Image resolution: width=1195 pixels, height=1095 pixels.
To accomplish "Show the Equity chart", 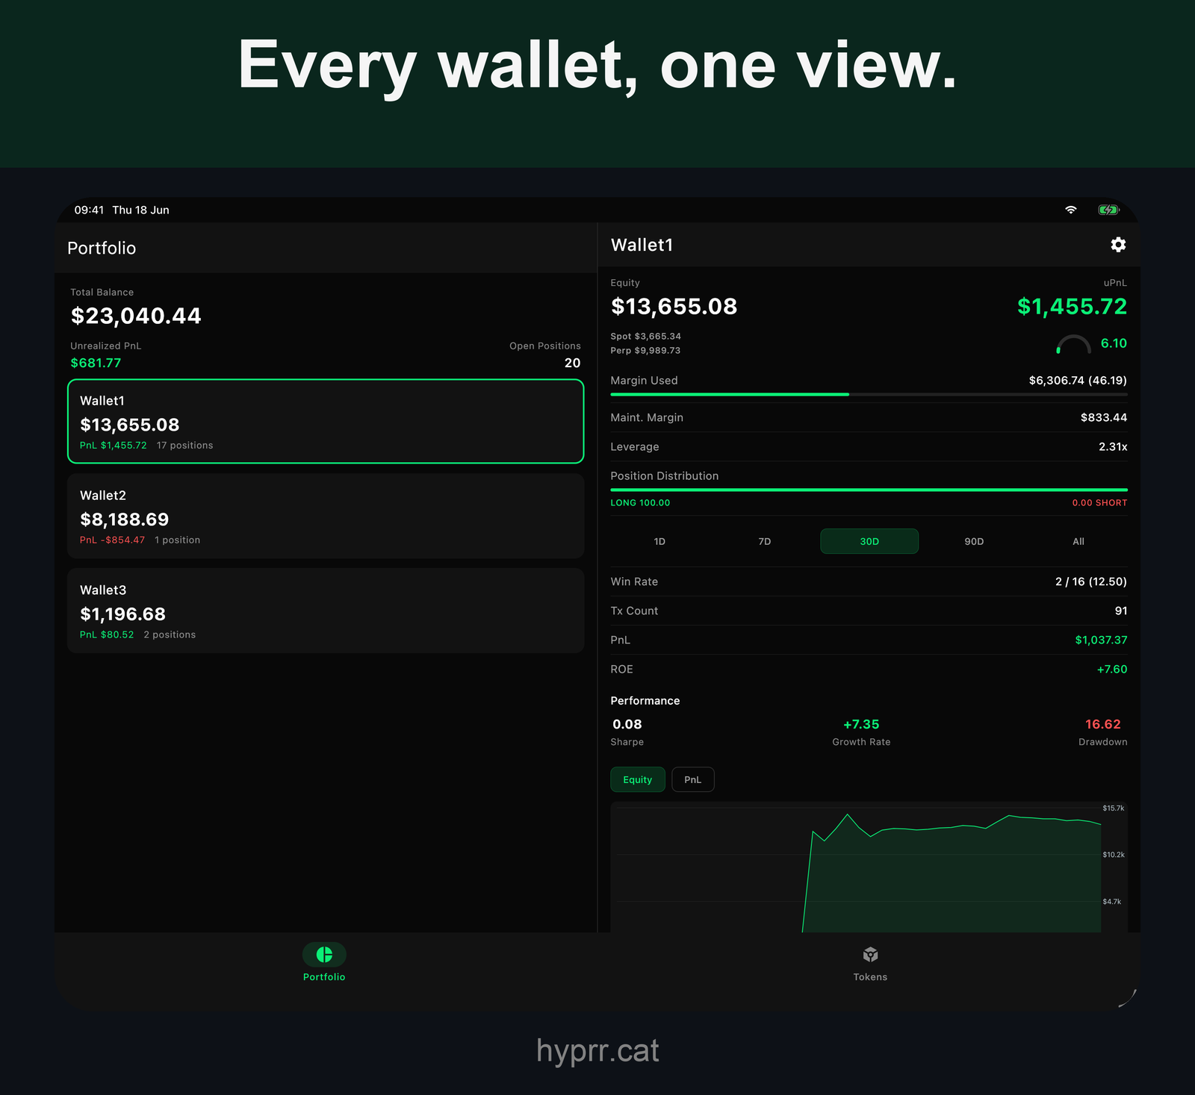I will 638,779.
